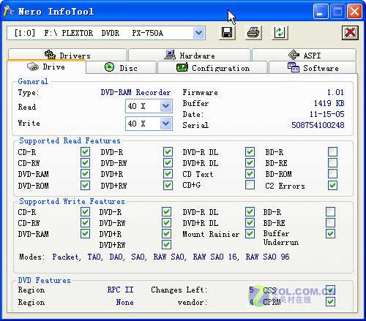
Task: Toggle BD-R checkbox in Read Features
Action: (332, 151)
